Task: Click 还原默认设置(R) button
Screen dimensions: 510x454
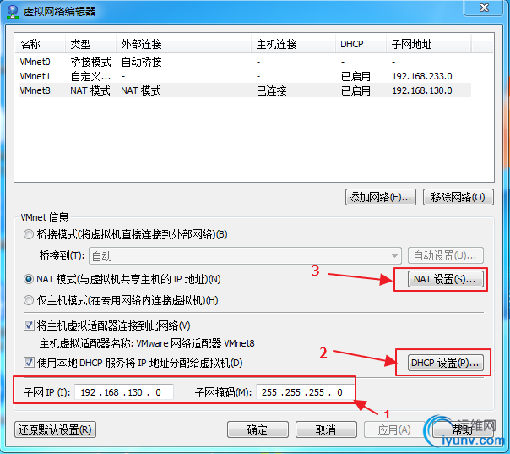Action: 55,429
